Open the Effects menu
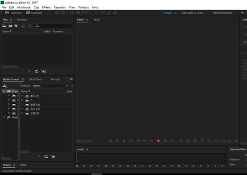Screen dimensions: 247x175 click(x=46, y=8)
